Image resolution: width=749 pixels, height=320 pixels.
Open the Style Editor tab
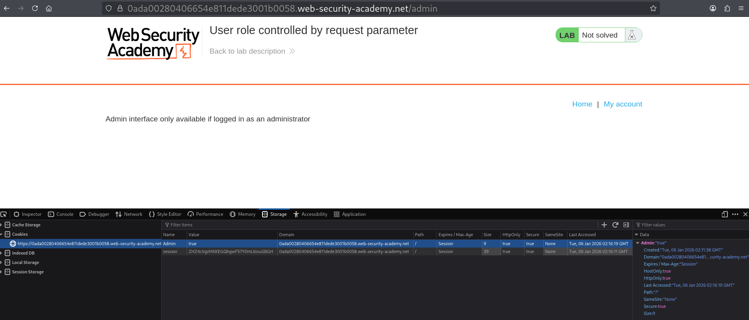pos(165,214)
